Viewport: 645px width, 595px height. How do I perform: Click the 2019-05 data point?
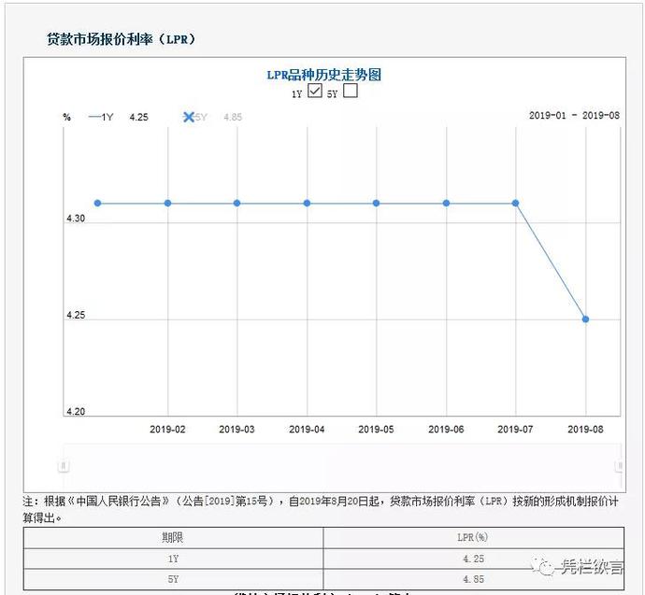coord(376,203)
